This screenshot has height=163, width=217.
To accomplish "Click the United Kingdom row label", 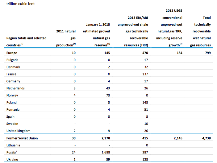I will click(19, 131).
